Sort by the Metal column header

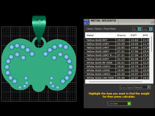[100, 35]
